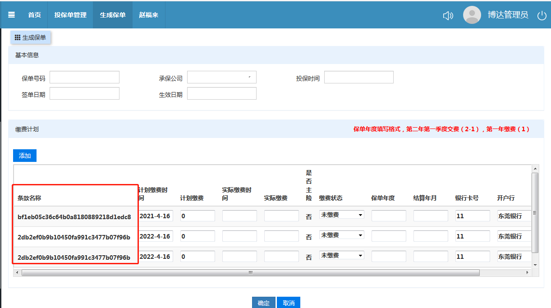The width and height of the screenshot is (551, 308).
Task: Click the table's vertical scrollbar down arrow
Action: [535, 265]
